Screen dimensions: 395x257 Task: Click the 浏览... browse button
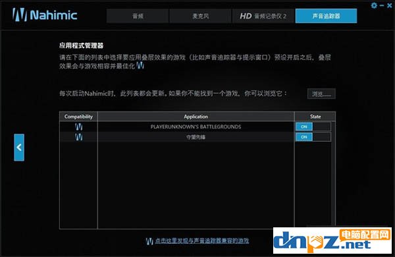pyautogui.click(x=321, y=94)
